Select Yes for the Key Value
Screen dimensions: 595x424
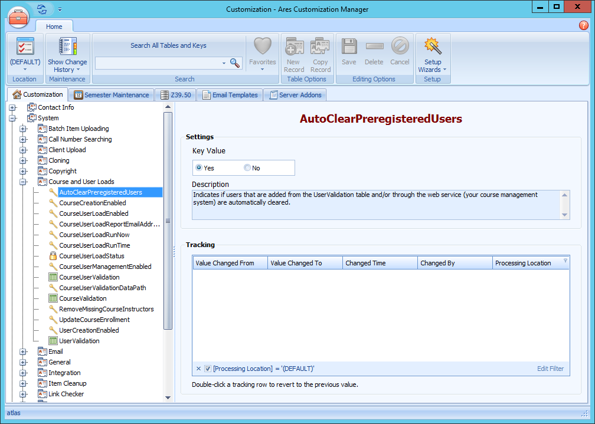tap(198, 167)
